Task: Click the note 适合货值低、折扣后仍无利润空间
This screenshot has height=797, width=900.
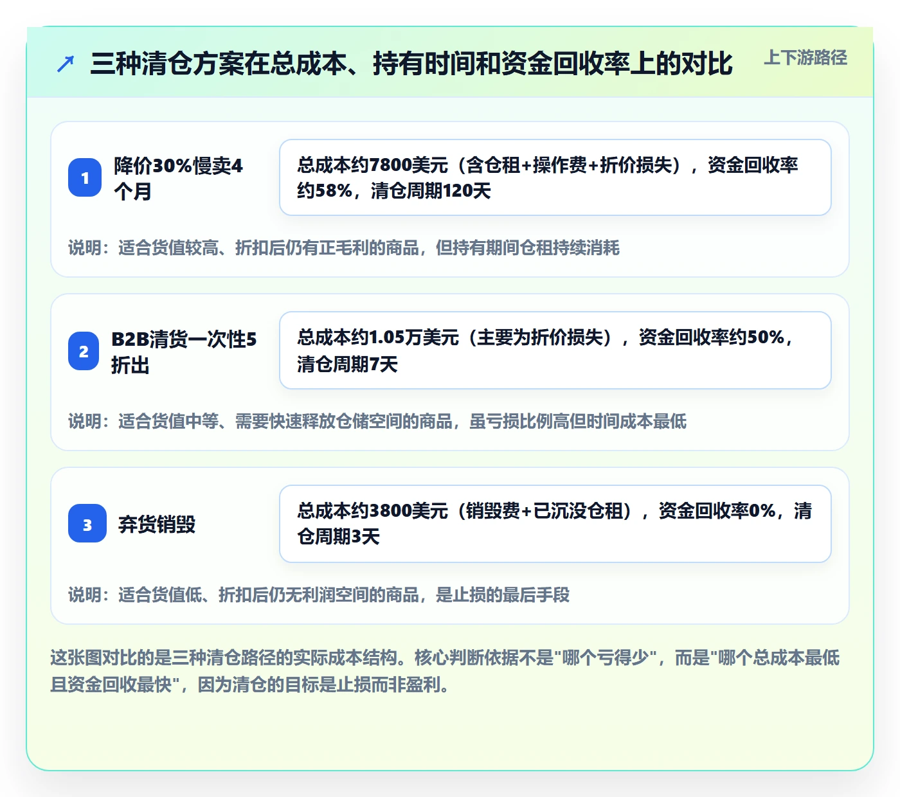Action: (319, 595)
